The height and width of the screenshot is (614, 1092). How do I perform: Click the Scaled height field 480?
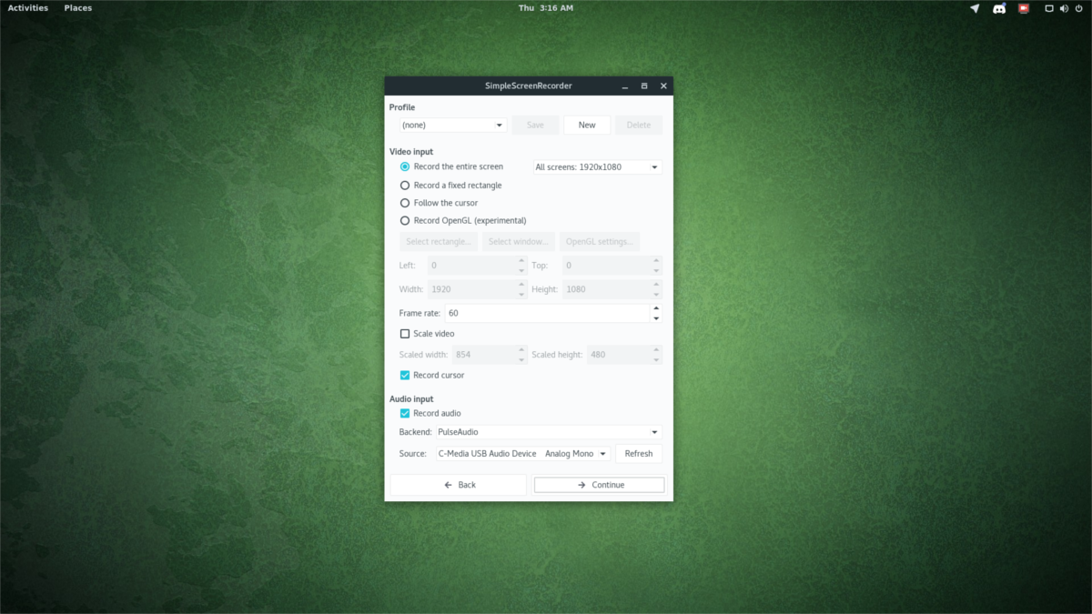point(619,355)
